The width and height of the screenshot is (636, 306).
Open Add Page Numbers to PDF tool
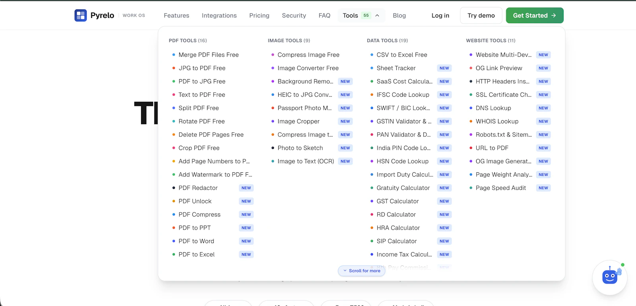coord(214,162)
